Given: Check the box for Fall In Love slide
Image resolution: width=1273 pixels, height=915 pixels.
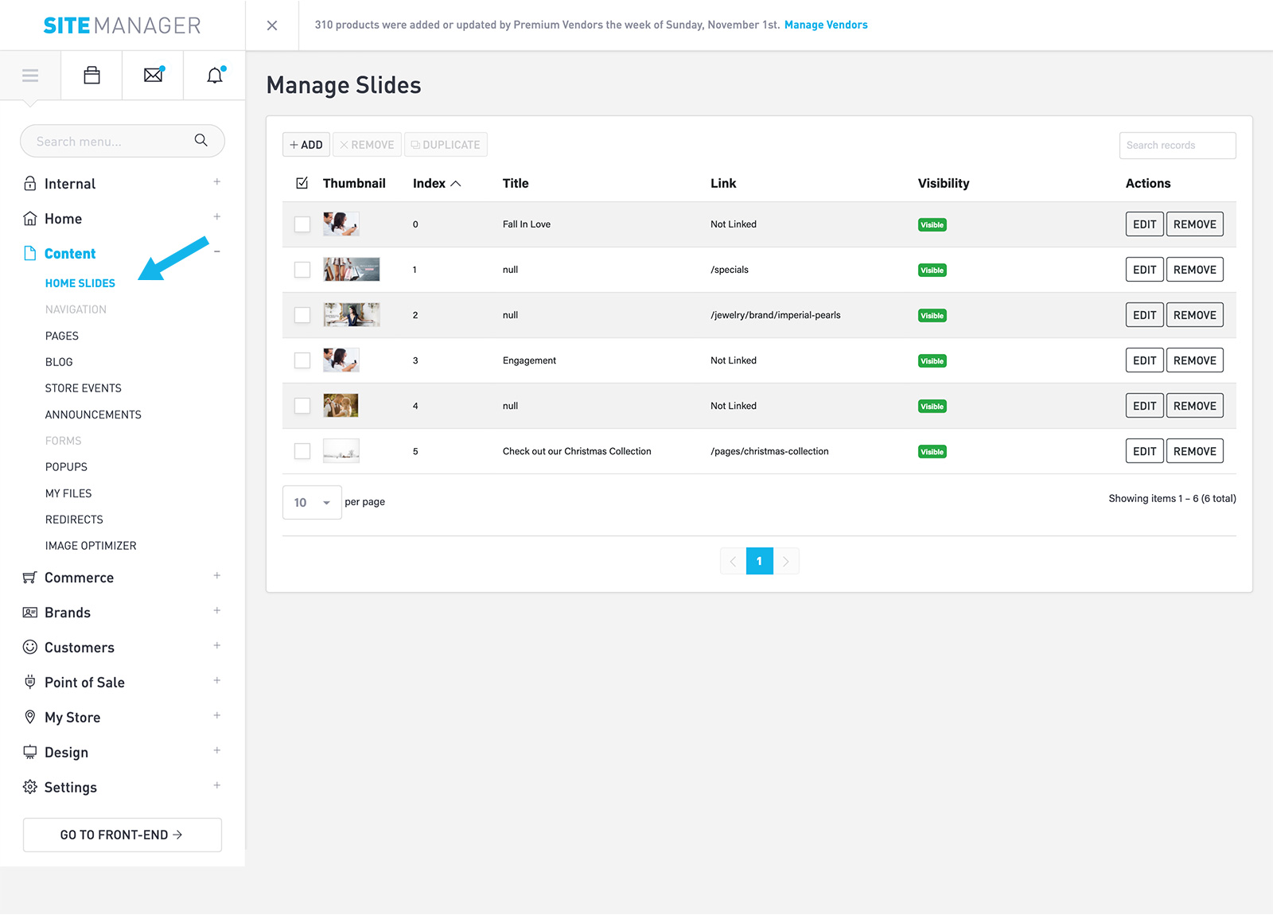Looking at the screenshot, I should 302,224.
